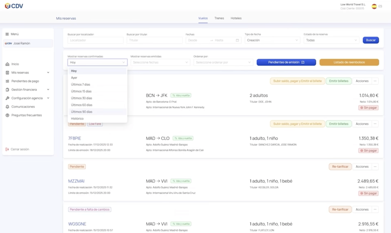Click the Preguntas frecuentes help icon
The width and height of the screenshot is (391, 233).
(7, 115)
